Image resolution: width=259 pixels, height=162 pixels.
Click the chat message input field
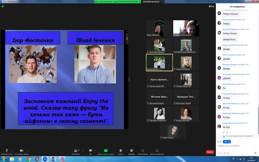(237, 146)
